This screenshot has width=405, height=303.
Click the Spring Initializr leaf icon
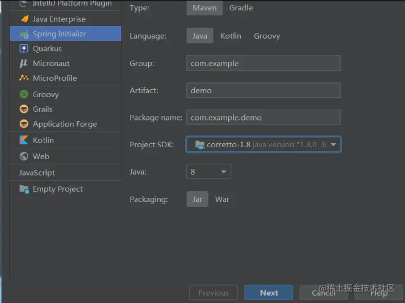pyautogui.click(x=24, y=34)
